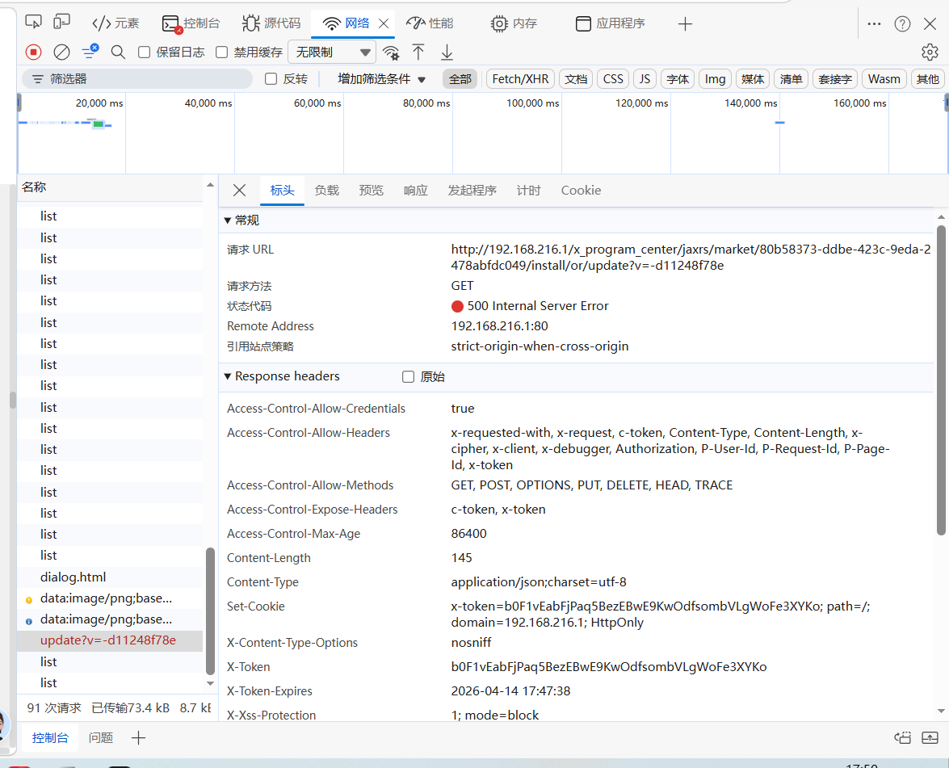Select the update?v=-d11248f78e request
The width and height of the screenshot is (949, 768).
[x=108, y=640]
